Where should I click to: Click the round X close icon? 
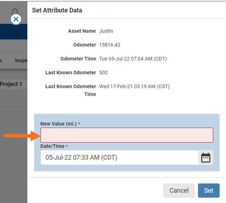[16, 19]
